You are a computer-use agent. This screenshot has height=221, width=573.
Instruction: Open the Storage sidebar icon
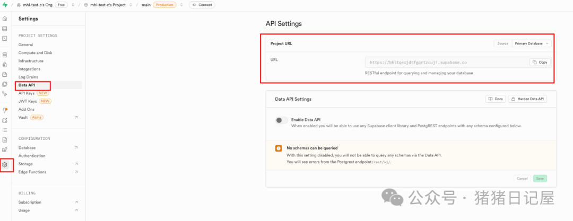click(x=5, y=75)
